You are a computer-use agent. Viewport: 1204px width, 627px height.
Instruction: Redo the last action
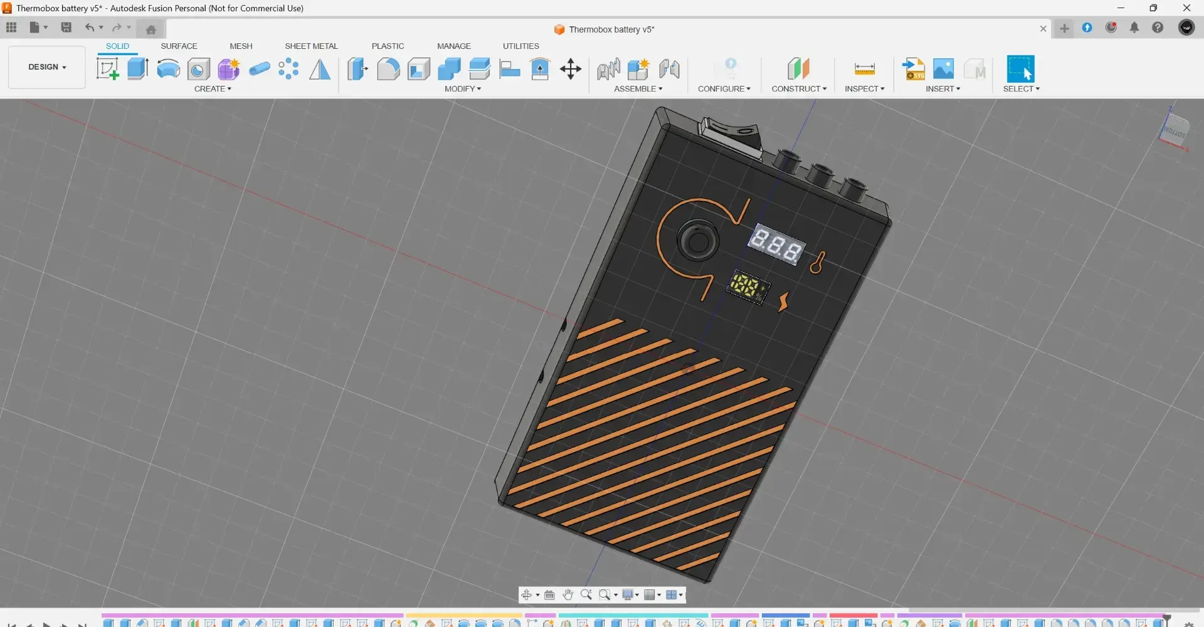click(x=117, y=28)
